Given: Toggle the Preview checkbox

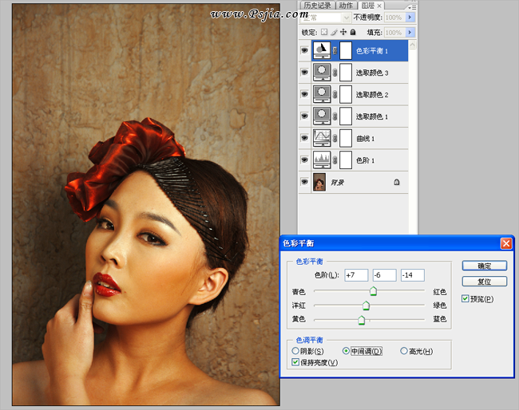Looking at the screenshot, I should [466, 299].
